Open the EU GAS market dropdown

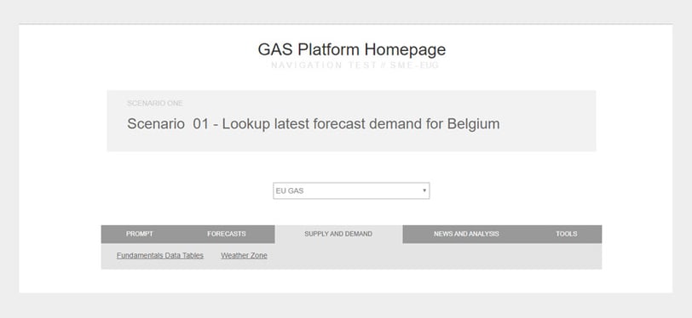tap(351, 190)
